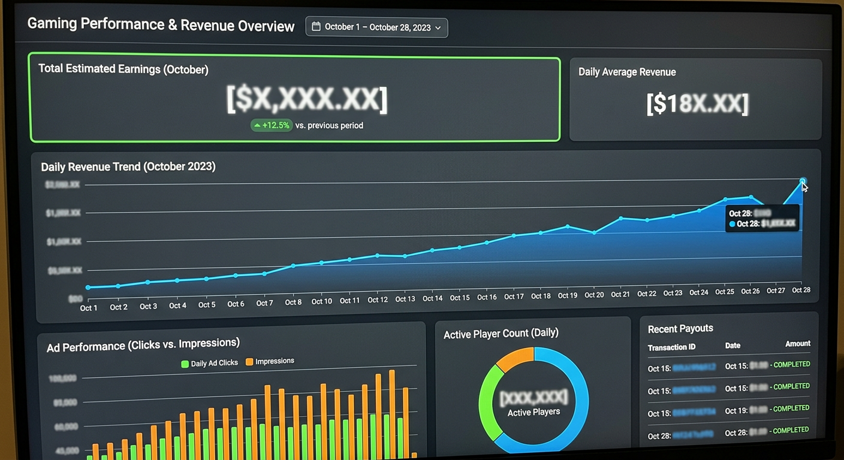Click the 100,000 axis label on the ad chart
Image resolution: width=844 pixels, height=460 pixels.
point(62,378)
